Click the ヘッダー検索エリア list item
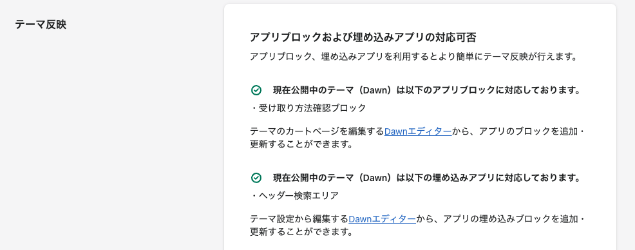The image size is (635, 250). coord(294,196)
